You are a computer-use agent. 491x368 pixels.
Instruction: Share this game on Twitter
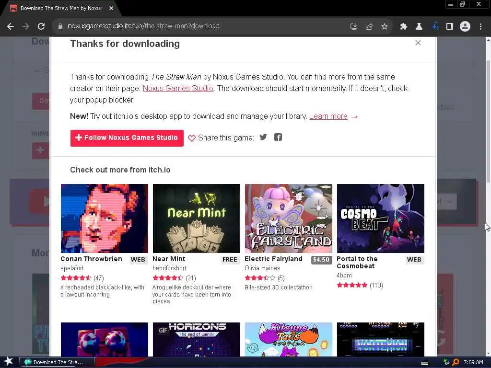[x=263, y=138]
